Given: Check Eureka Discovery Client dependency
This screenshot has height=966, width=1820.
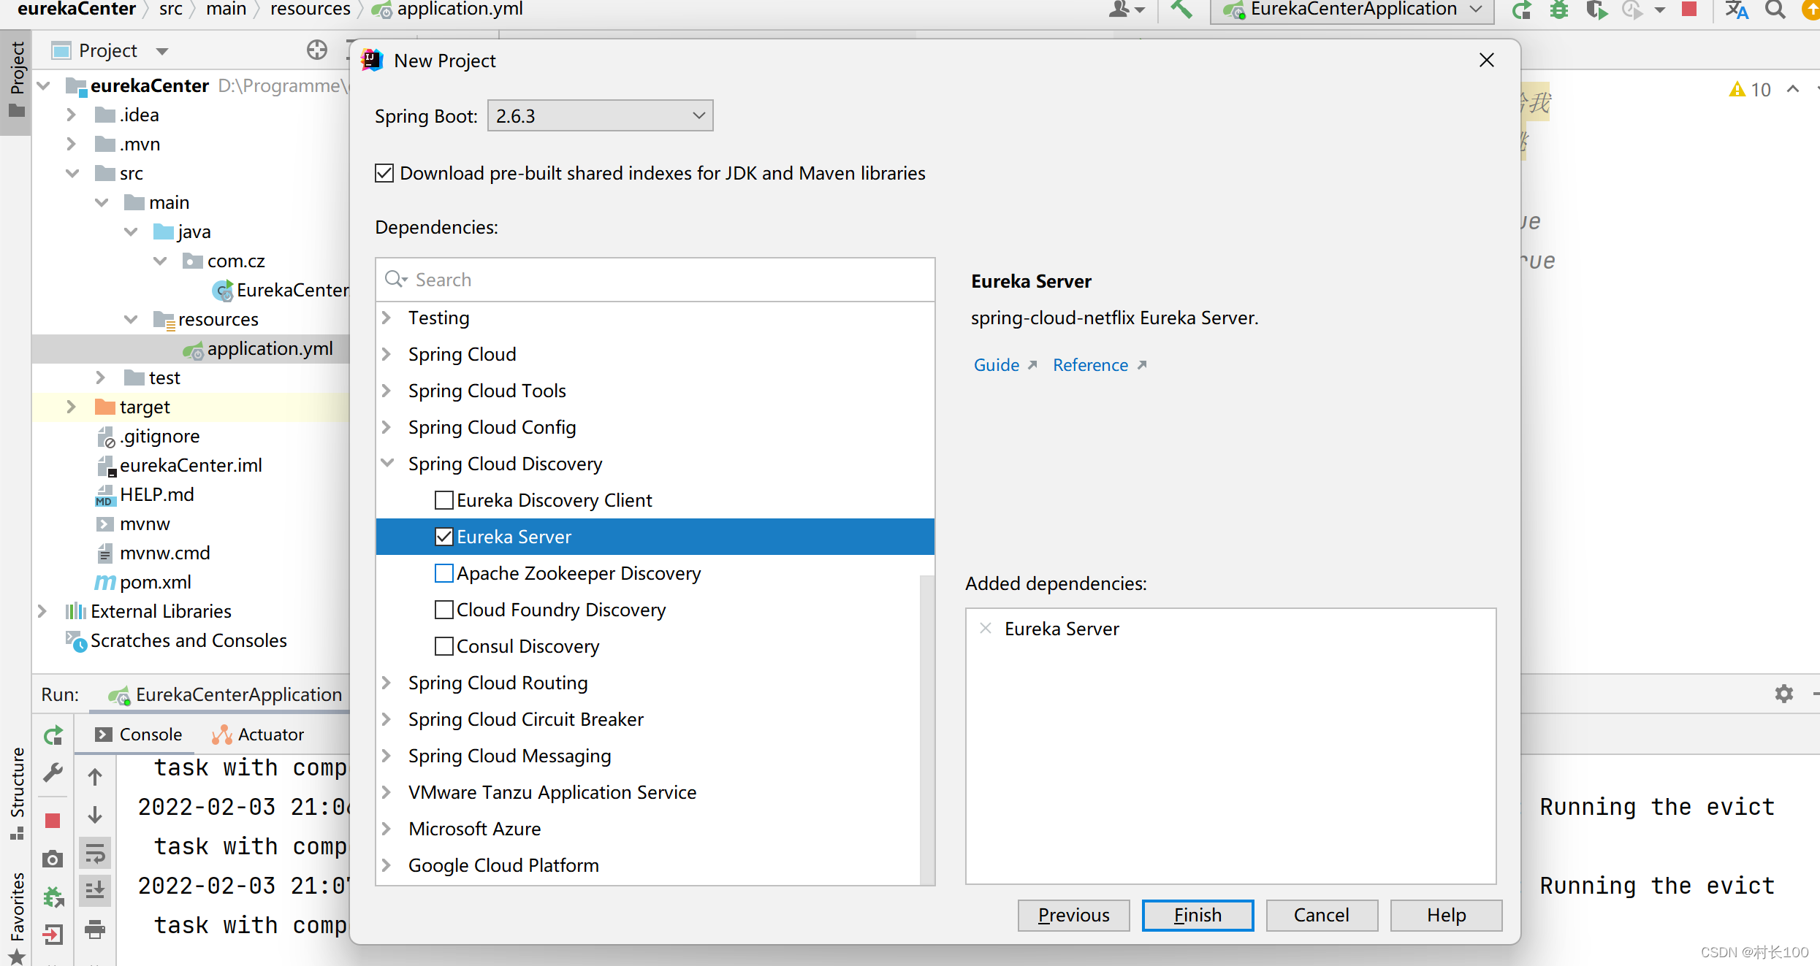Looking at the screenshot, I should click(x=443, y=500).
